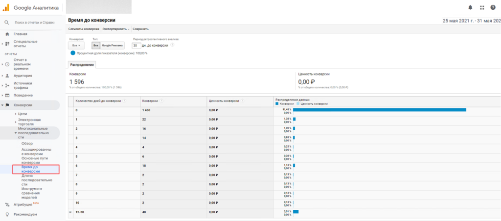This screenshot has height=221, width=501.
Task: Click the Аудитория person icon
Action: coord(7,76)
